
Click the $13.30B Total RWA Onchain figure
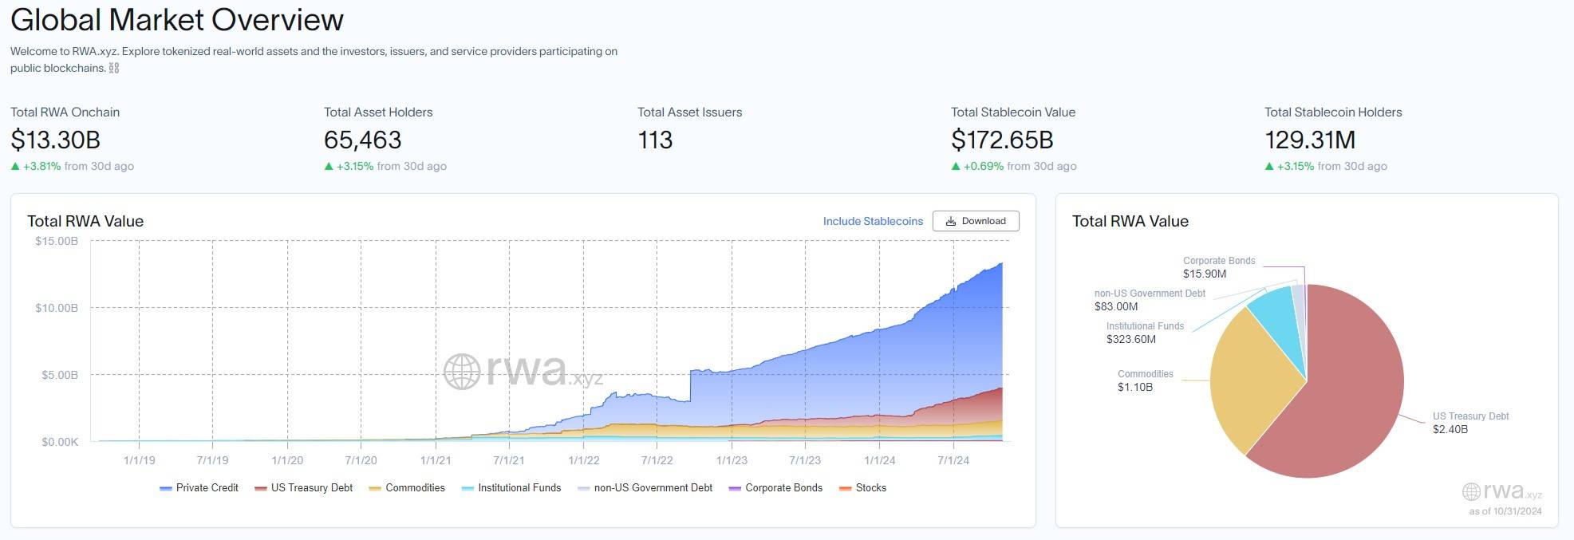pyautogui.click(x=55, y=140)
